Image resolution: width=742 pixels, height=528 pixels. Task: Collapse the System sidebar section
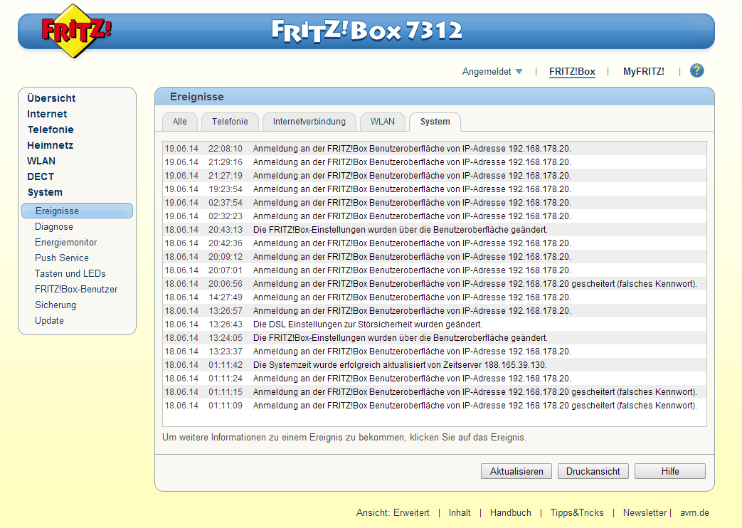(x=45, y=192)
